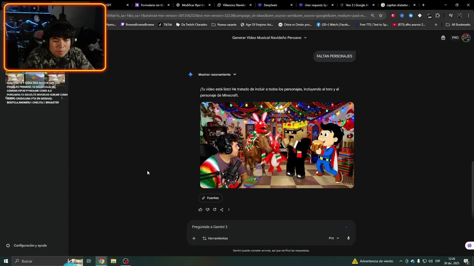Open the China vs Omán bookmark
This screenshot has height=266, width=474.
point(295,25)
